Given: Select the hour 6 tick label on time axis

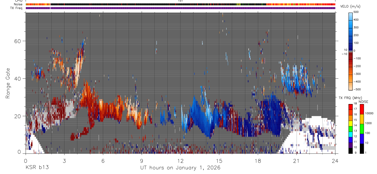Looking at the screenshot, I should pos(103,161).
